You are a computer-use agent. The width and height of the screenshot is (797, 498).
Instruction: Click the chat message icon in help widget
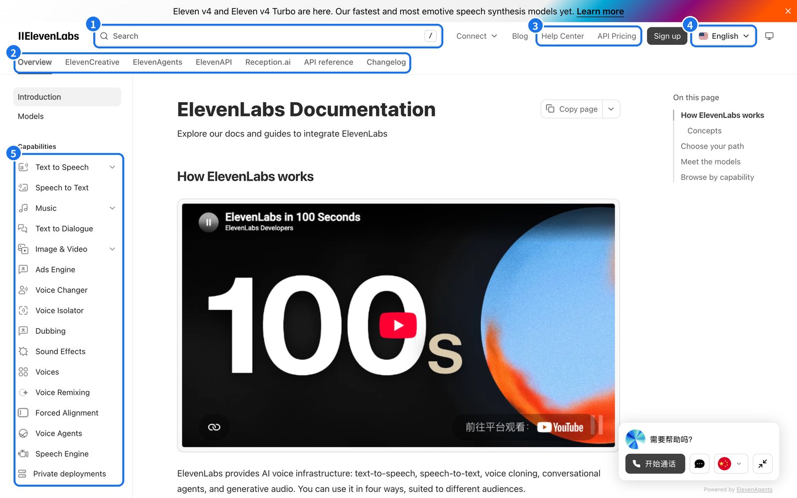click(x=699, y=464)
